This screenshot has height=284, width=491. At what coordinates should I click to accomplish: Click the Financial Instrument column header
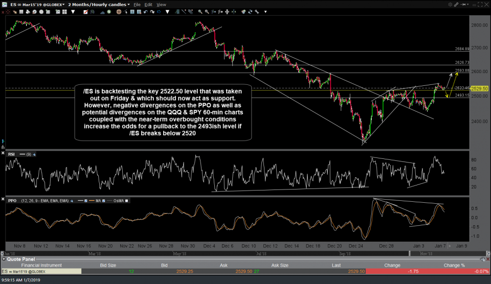point(41,265)
